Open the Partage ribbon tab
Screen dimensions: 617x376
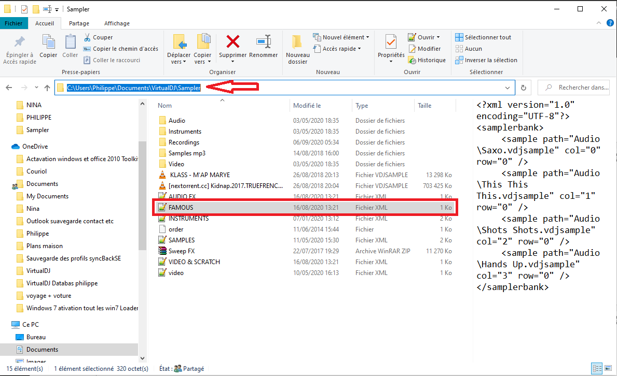[79, 23]
